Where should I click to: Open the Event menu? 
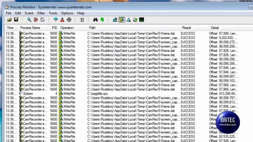tap(29, 13)
